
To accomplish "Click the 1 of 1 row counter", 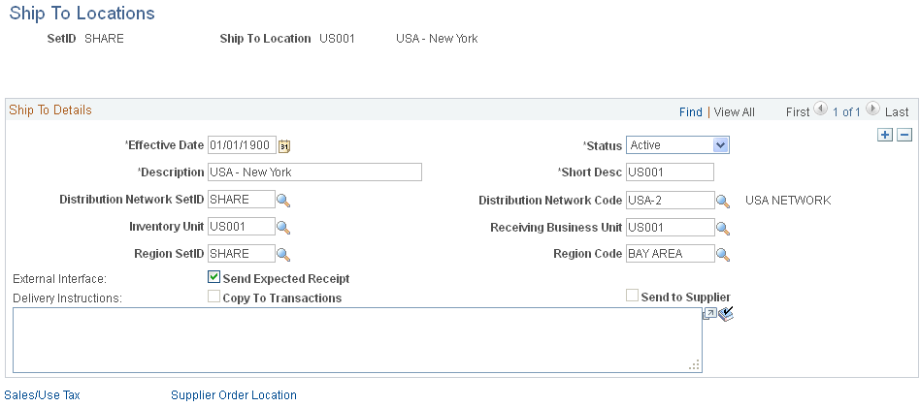I will pos(846,111).
